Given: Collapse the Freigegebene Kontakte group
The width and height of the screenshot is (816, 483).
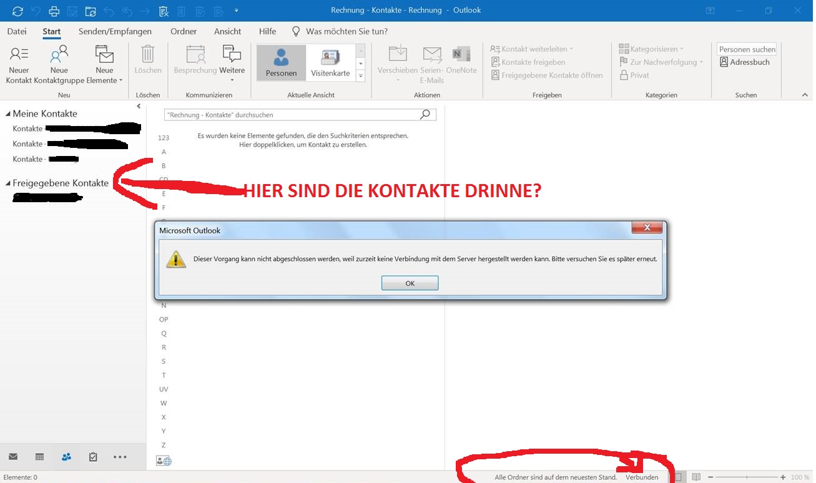Looking at the screenshot, I should (x=8, y=183).
